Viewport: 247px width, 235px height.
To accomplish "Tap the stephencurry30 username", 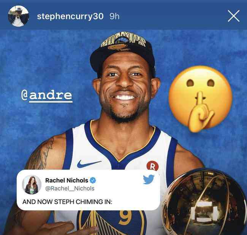I will [70, 16].
